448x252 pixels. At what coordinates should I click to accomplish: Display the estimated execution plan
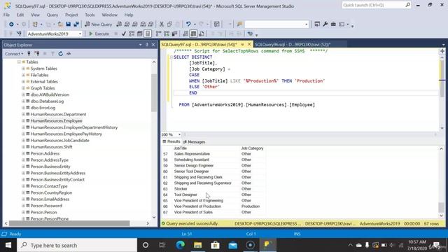pyautogui.click(x=132, y=34)
